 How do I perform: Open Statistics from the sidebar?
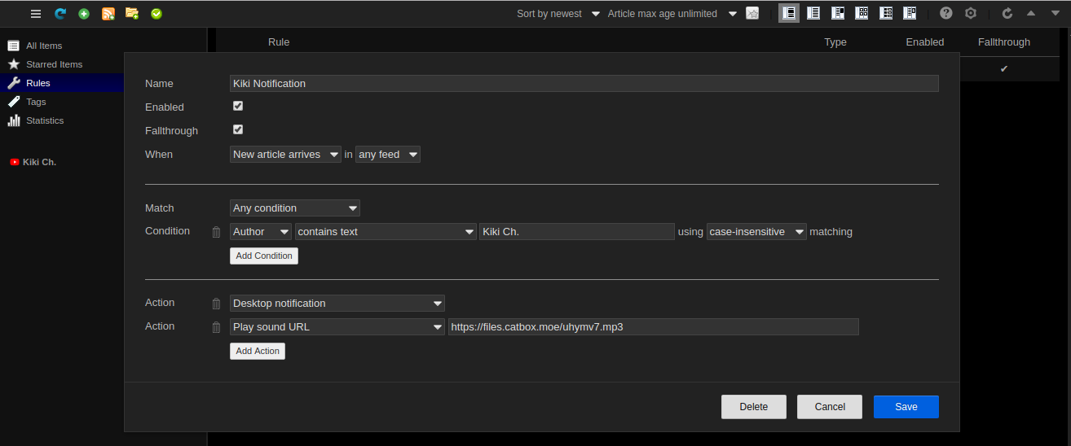pos(44,120)
